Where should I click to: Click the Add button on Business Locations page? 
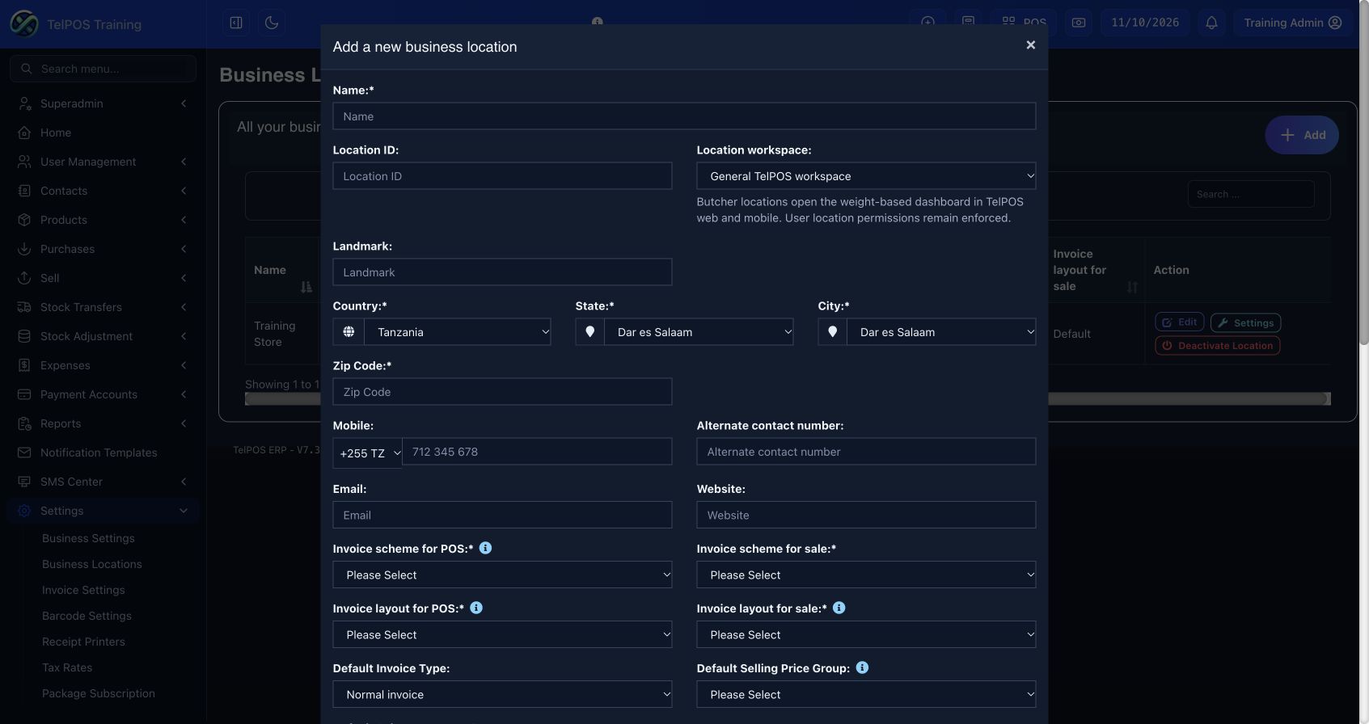pos(1302,135)
